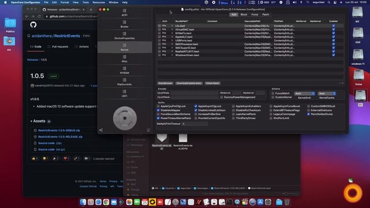This screenshot has width=370, height=208.
Task: Switch to the Patch tab
Action: coord(265,14)
